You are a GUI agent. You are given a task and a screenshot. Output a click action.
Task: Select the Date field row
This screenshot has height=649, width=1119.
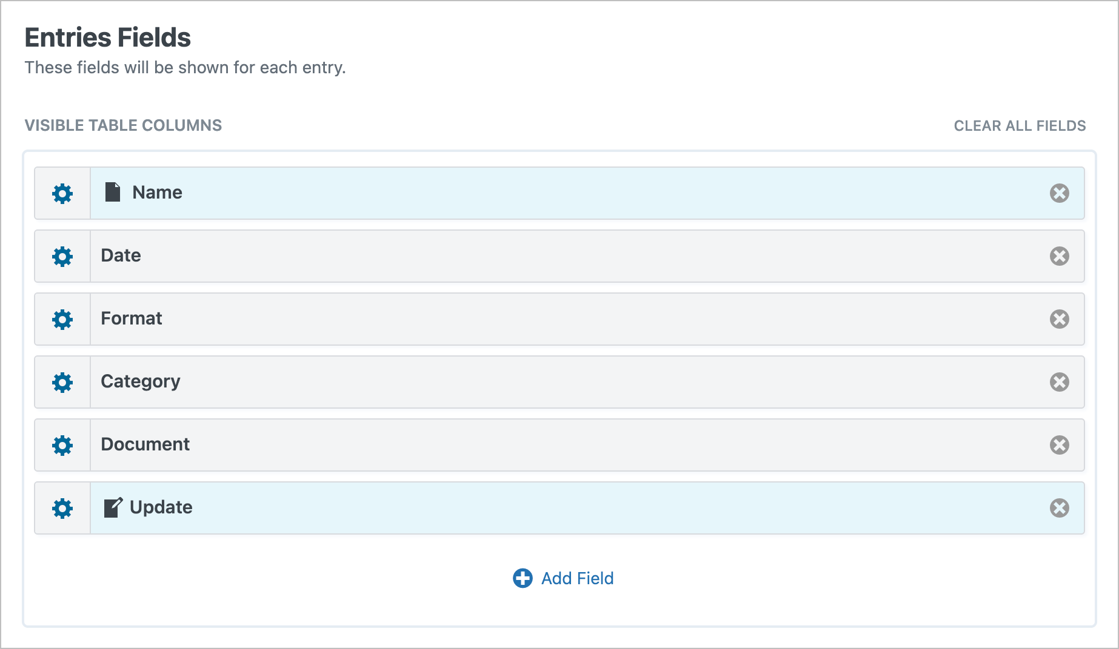pyautogui.click(x=559, y=256)
